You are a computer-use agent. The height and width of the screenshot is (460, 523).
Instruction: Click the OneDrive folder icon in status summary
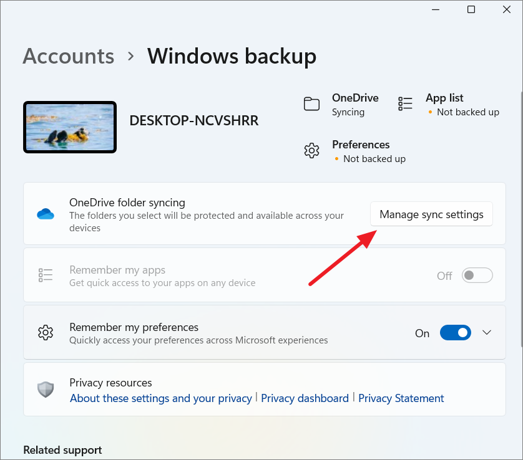click(x=311, y=104)
